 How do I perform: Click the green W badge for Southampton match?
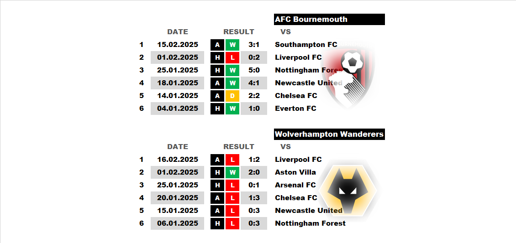tap(232, 45)
